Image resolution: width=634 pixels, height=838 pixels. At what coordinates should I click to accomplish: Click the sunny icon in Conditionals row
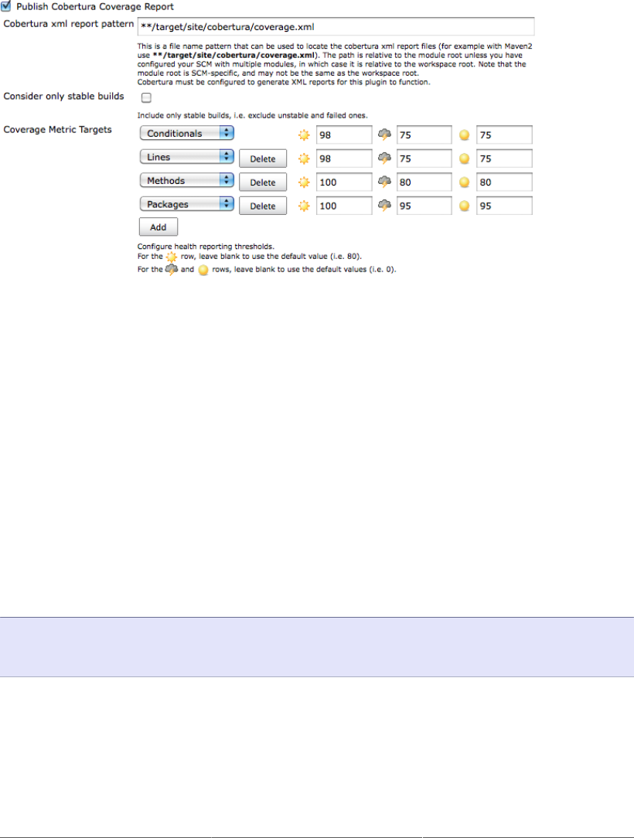tap(304, 135)
